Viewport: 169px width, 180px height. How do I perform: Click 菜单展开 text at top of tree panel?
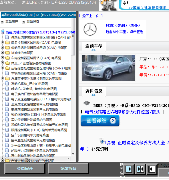[x=12, y=22]
